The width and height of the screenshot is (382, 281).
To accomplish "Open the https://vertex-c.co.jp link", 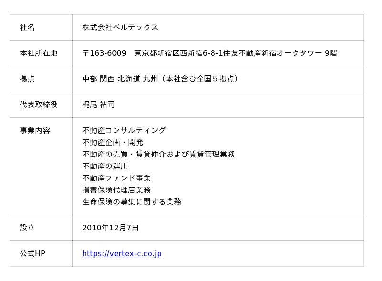I will [x=122, y=254].
